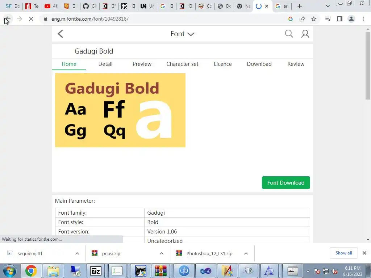This screenshot has height=278, width=371.
Task: Click the Google icon in the address bar
Action: click(x=291, y=19)
